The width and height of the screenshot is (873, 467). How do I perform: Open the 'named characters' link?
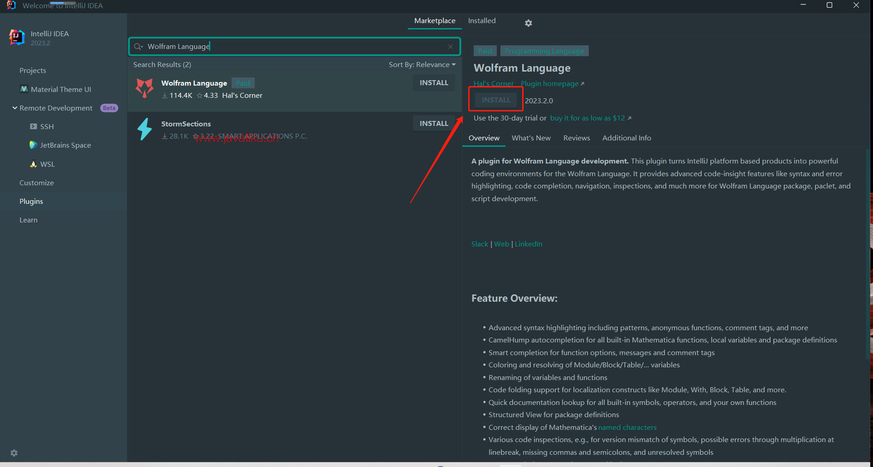point(627,428)
